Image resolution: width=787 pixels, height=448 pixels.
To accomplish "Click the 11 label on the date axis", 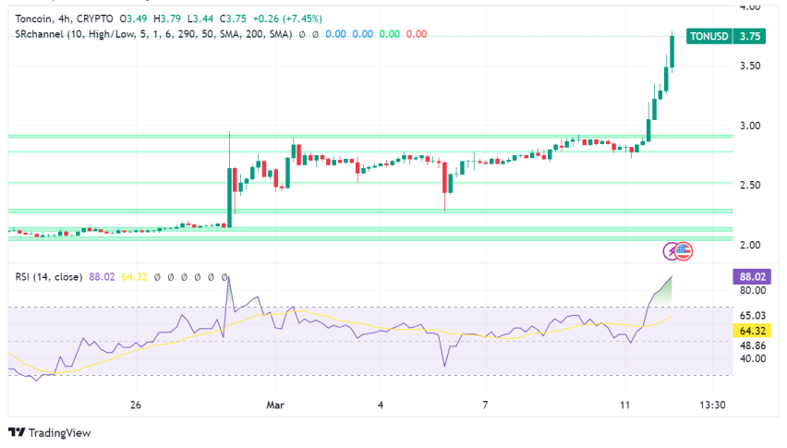I will [625, 406].
